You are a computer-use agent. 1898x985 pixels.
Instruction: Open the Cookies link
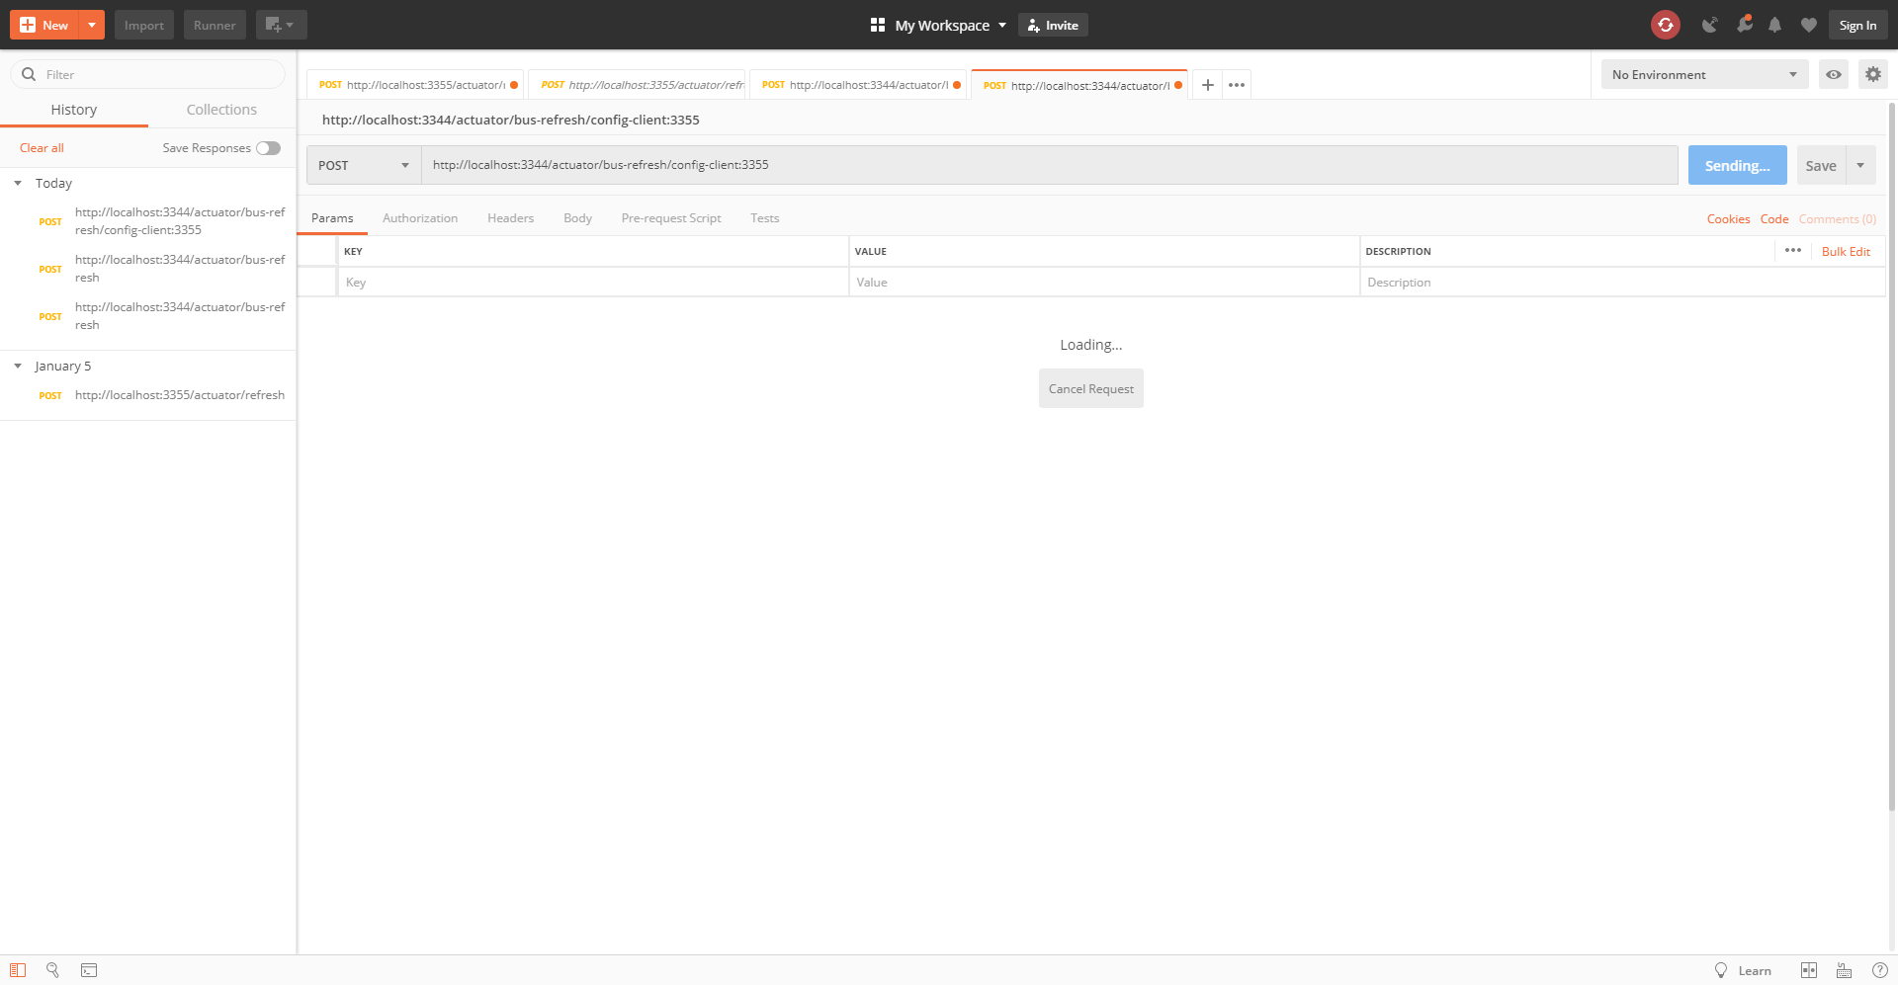[x=1728, y=219]
